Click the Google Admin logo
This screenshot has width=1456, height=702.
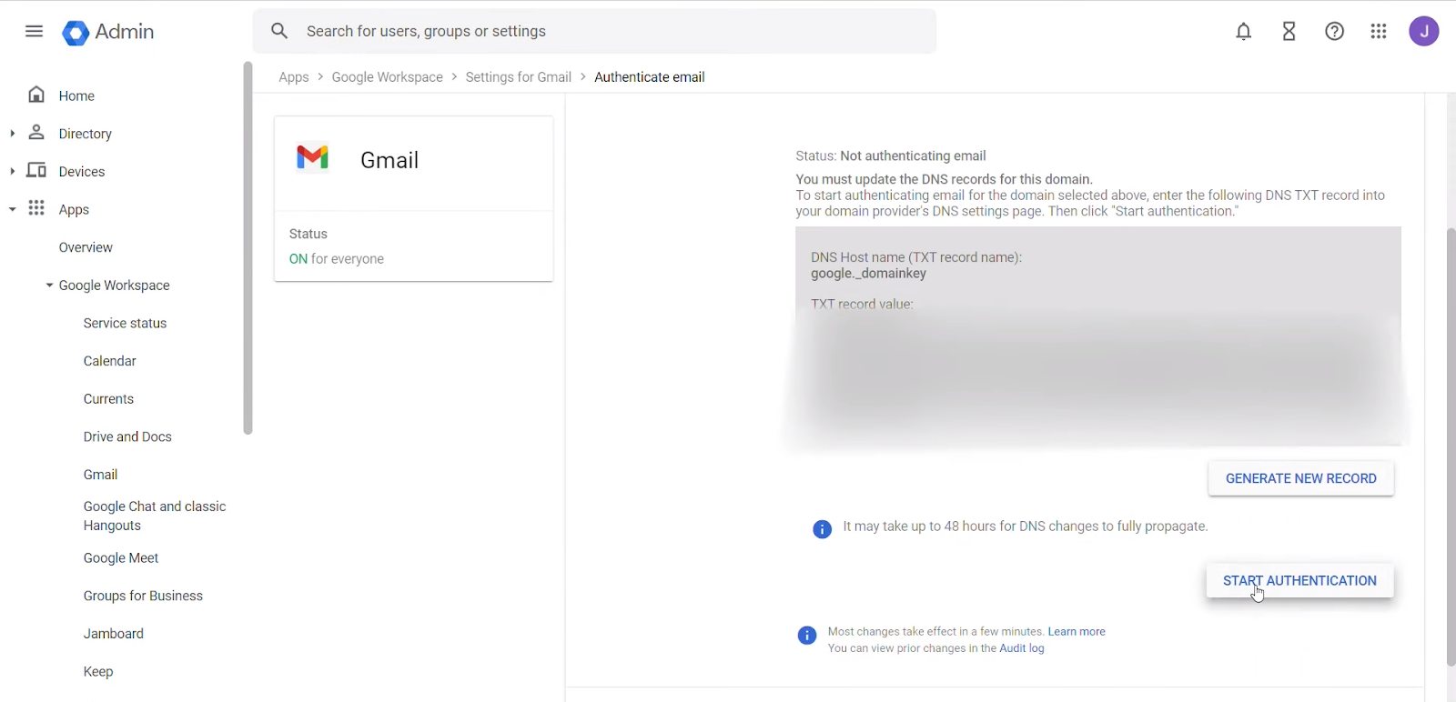[108, 33]
